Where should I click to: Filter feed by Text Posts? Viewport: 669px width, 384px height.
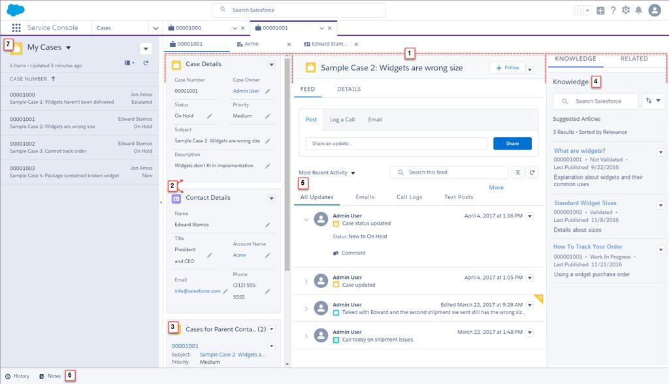[x=458, y=197]
